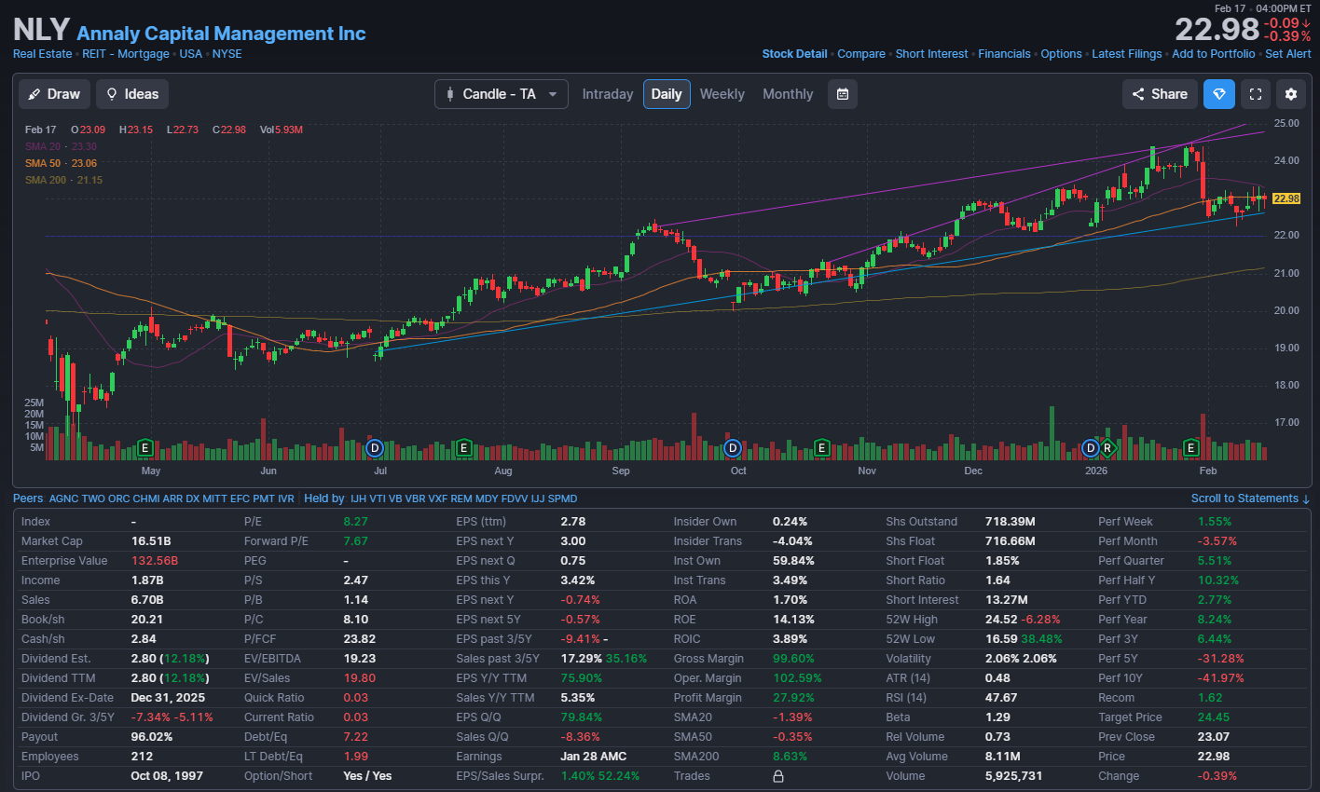Click the earnings E marker before Aug
This screenshot has height=792, width=1320.
pos(463,448)
